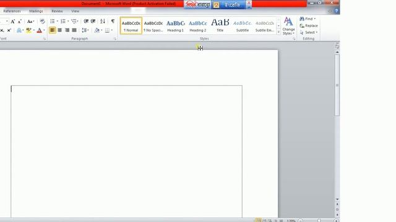Image resolution: width=396 pixels, height=222 pixels.
Task: Click the Bullets list icon
Action: coord(52,22)
